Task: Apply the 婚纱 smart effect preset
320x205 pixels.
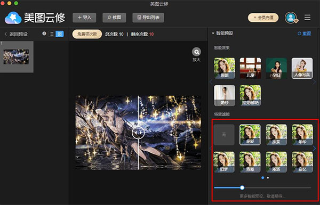Action: click(x=225, y=95)
